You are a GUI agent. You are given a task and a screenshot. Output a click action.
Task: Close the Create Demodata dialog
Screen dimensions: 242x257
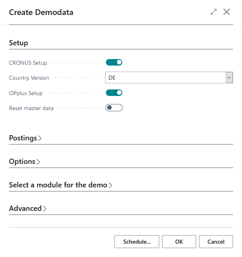tap(227, 12)
